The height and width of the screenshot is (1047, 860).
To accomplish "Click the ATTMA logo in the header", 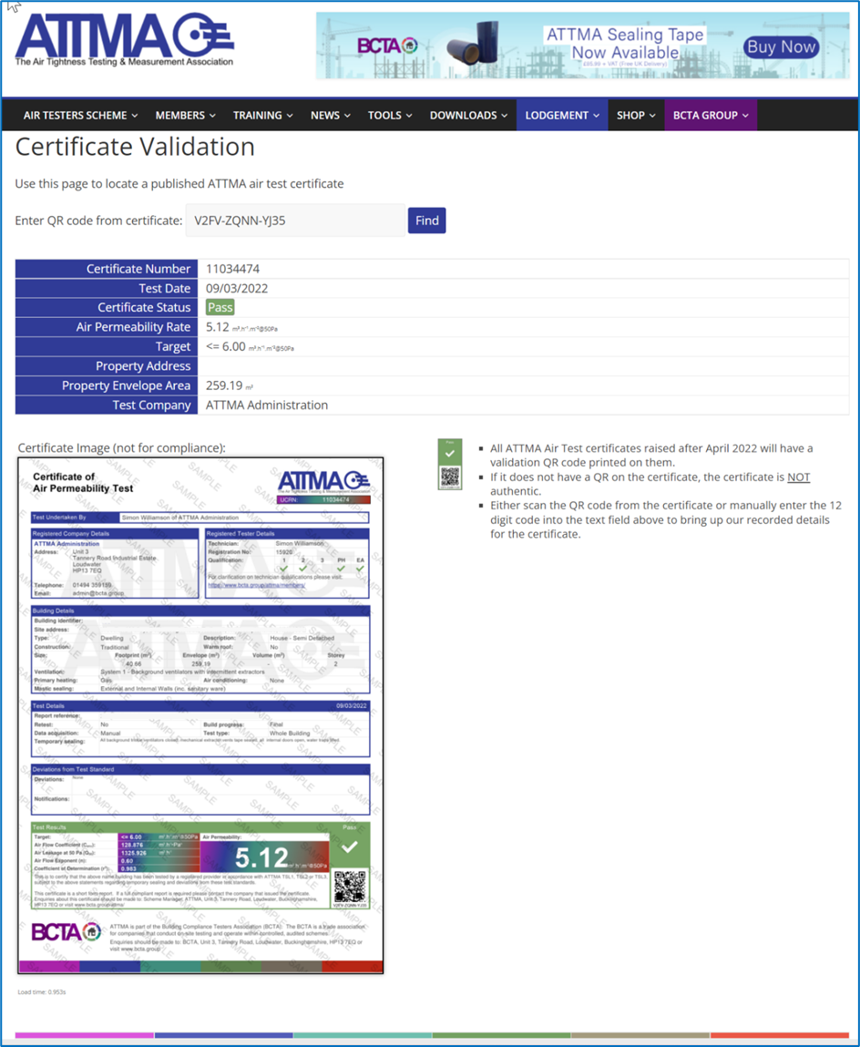I will pyautogui.click(x=124, y=41).
